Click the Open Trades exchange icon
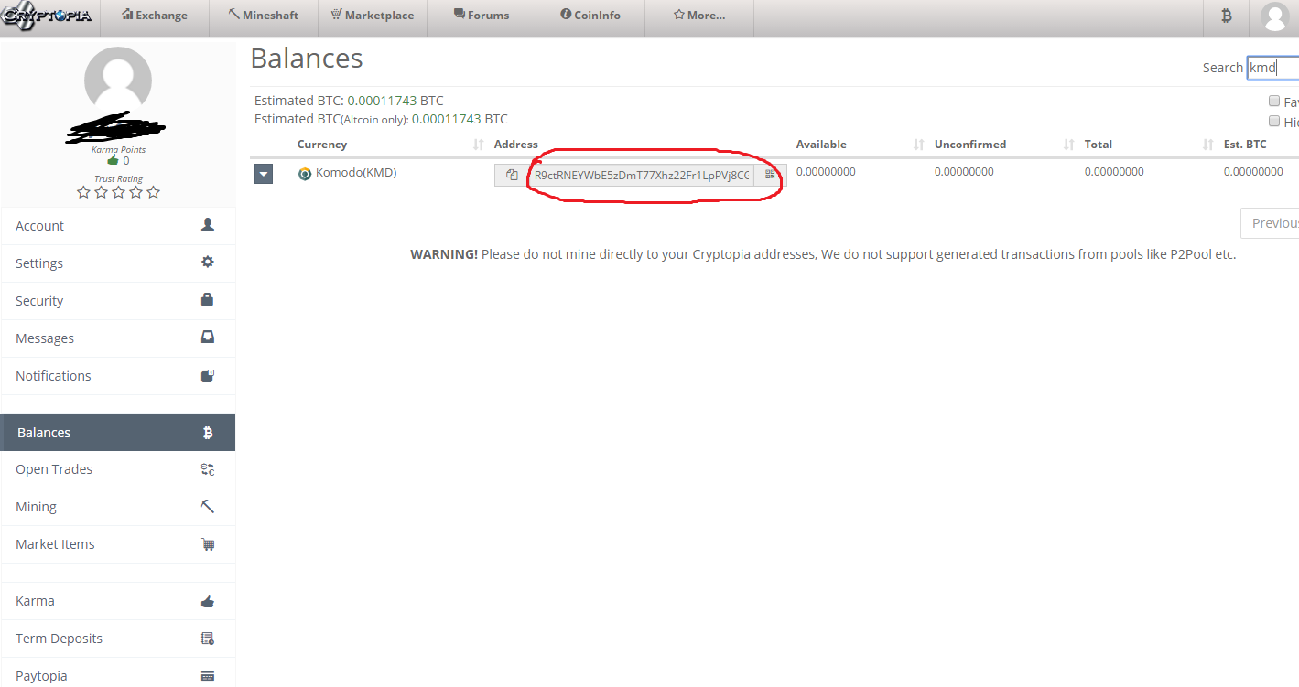Image resolution: width=1299 pixels, height=687 pixels. [x=208, y=469]
